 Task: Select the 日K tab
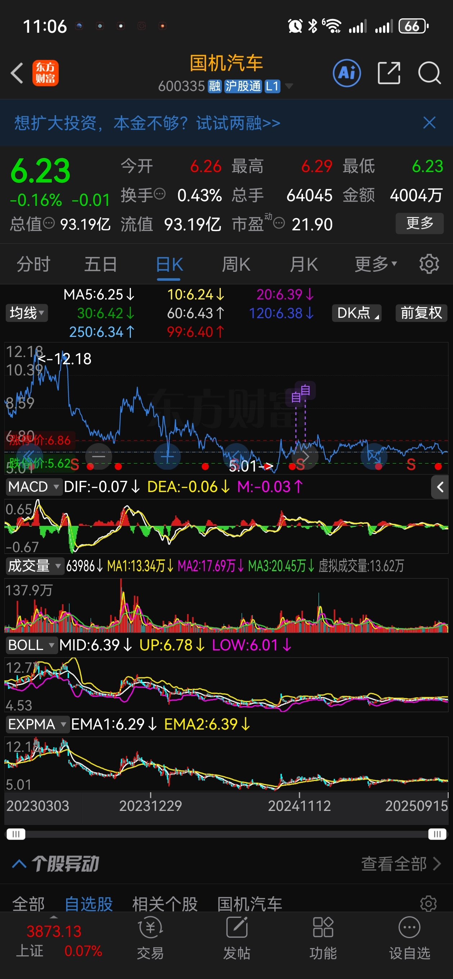pos(169,264)
